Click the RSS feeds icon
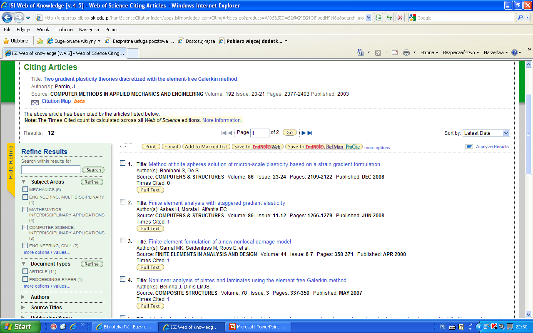Screen dimensions: 533x333 point(378,52)
